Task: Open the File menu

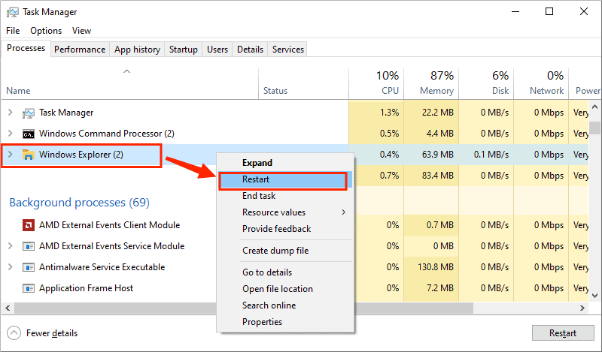Action: click(x=13, y=31)
